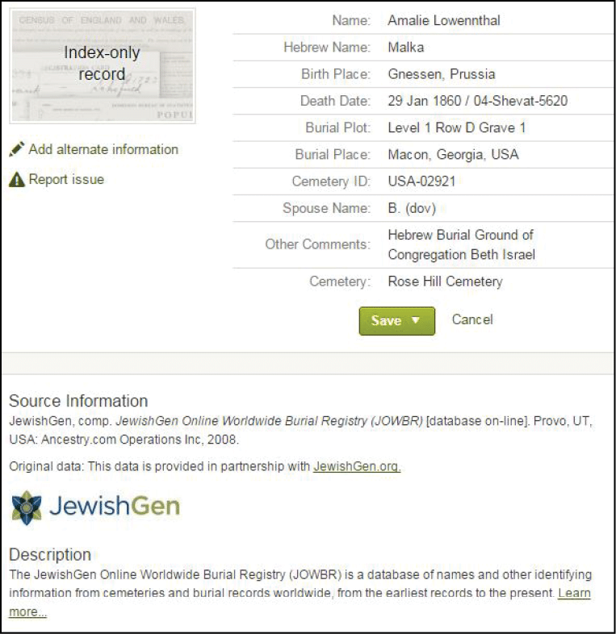Click Cancel next to Save
This screenshot has height=634, width=616.
472,319
